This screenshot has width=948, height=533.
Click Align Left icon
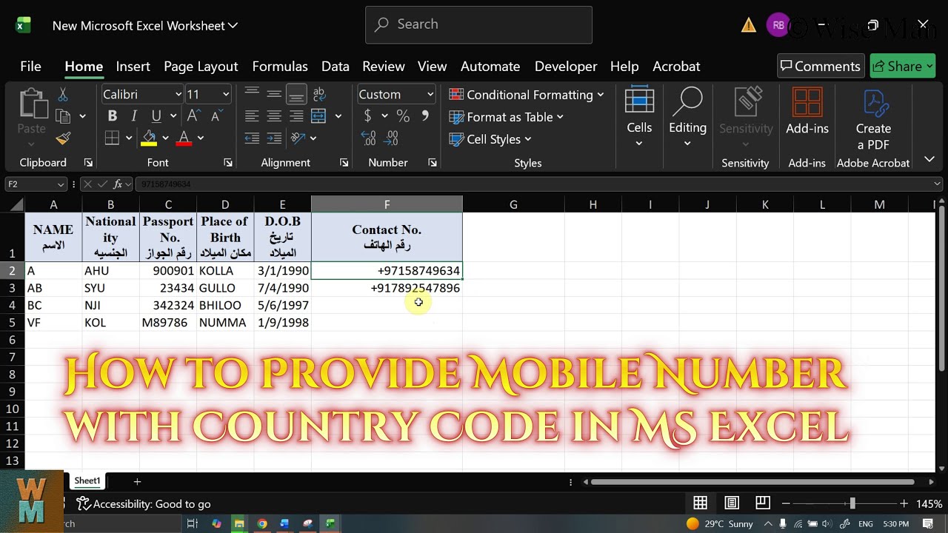(x=252, y=116)
